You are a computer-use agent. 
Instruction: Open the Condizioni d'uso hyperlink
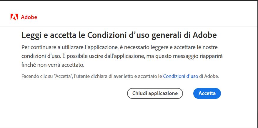pos(181,76)
